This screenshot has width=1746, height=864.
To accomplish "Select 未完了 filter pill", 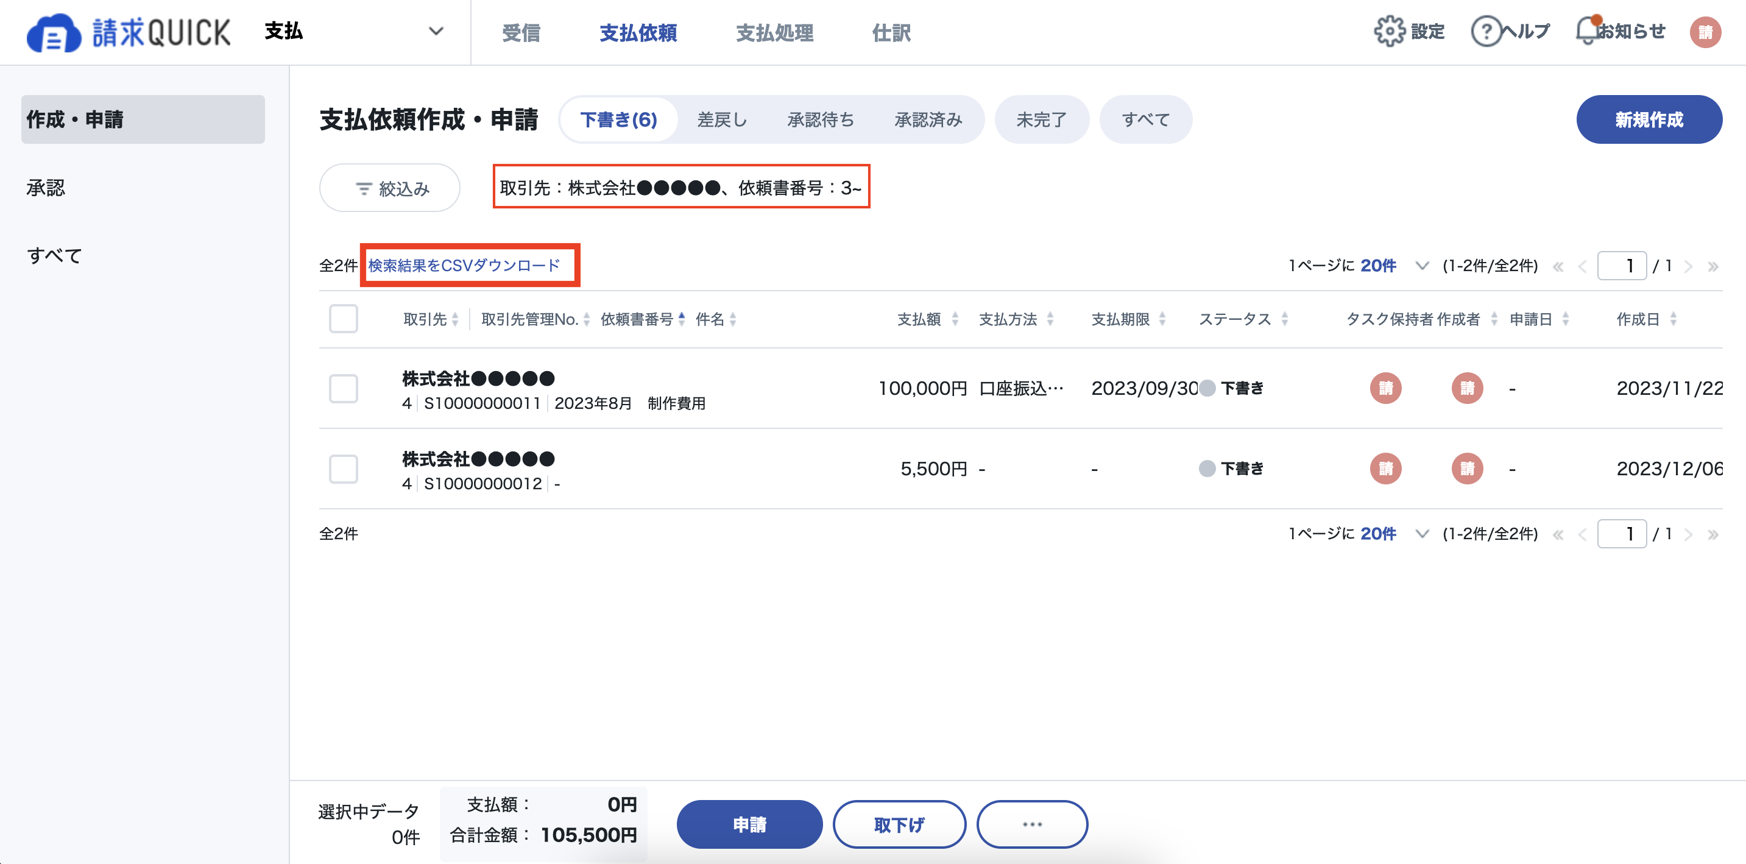I will pos(1041,119).
